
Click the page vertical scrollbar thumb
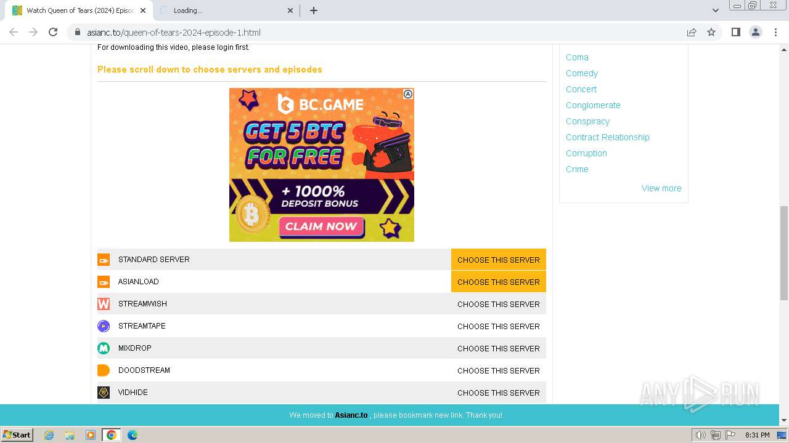click(784, 253)
